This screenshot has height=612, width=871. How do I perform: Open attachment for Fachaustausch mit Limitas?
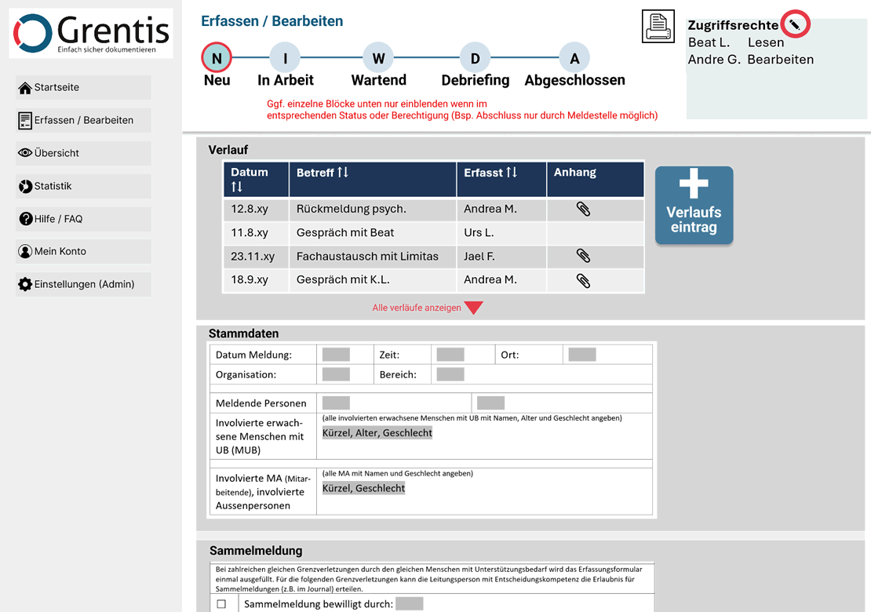click(583, 256)
